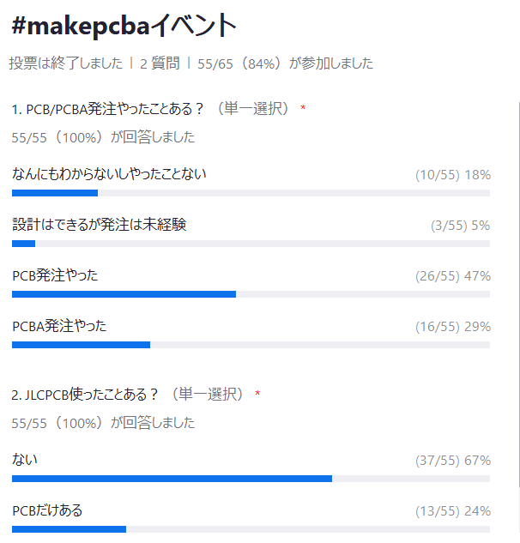The image size is (520, 543).
Task: Click the vertical scrollbar on the right edge
Action: point(519,294)
